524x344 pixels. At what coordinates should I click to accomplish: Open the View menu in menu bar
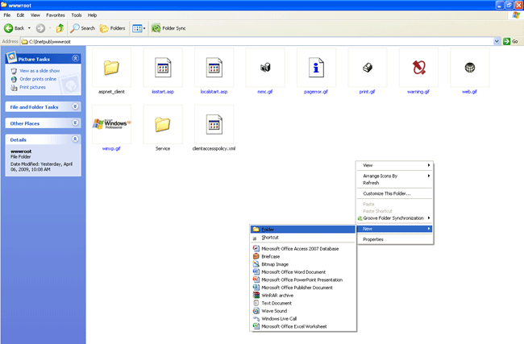pos(35,15)
